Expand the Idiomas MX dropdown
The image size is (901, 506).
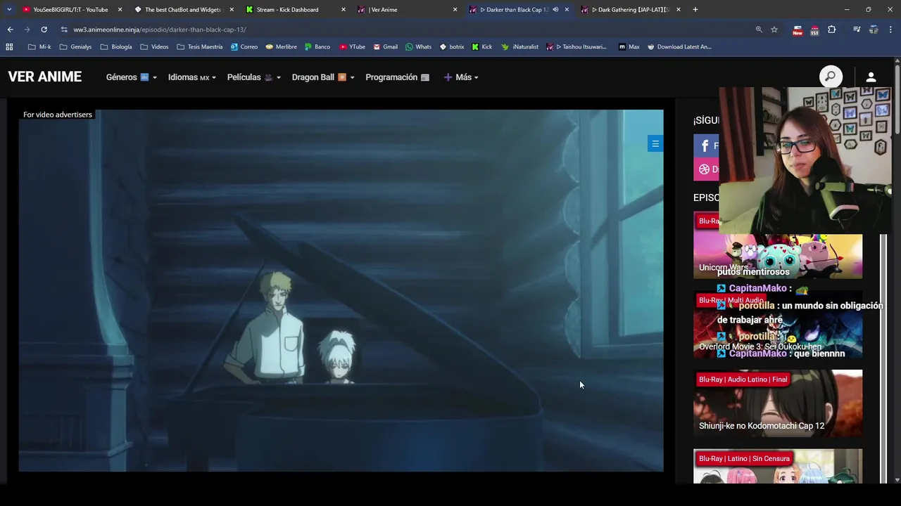coord(191,77)
